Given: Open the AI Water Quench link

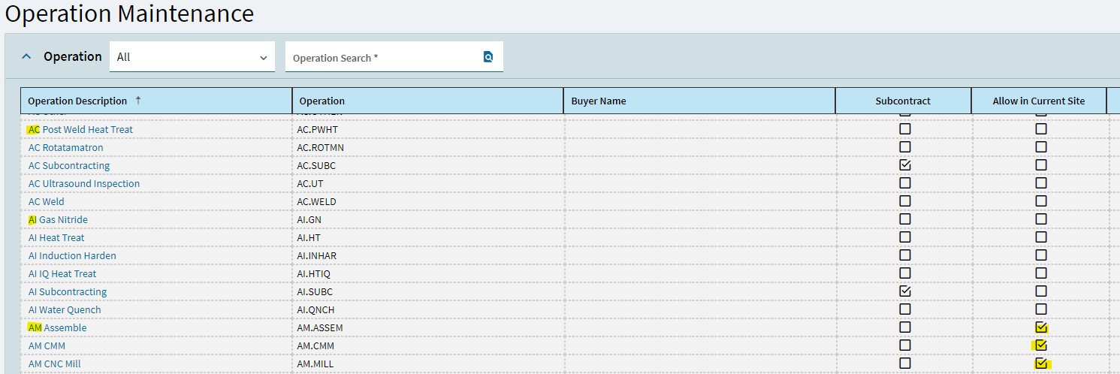Looking at the screenshot, I should [65, 309].
